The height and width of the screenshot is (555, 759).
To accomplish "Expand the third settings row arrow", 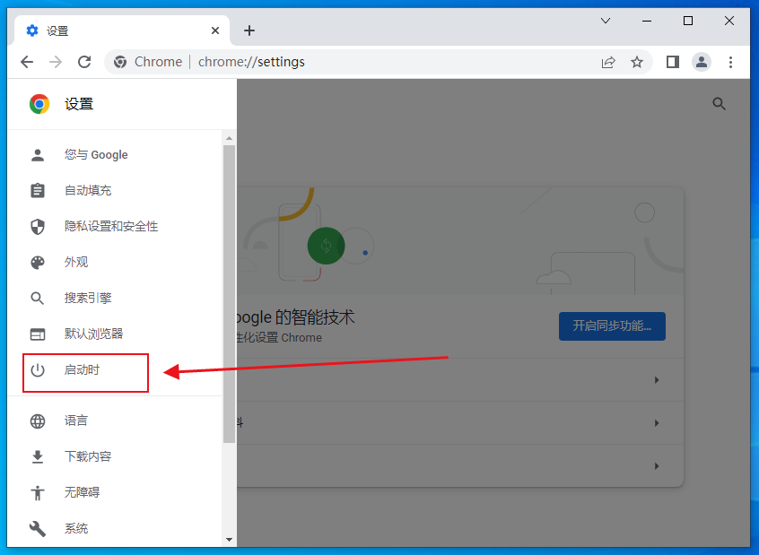I will tap(657, 466).
